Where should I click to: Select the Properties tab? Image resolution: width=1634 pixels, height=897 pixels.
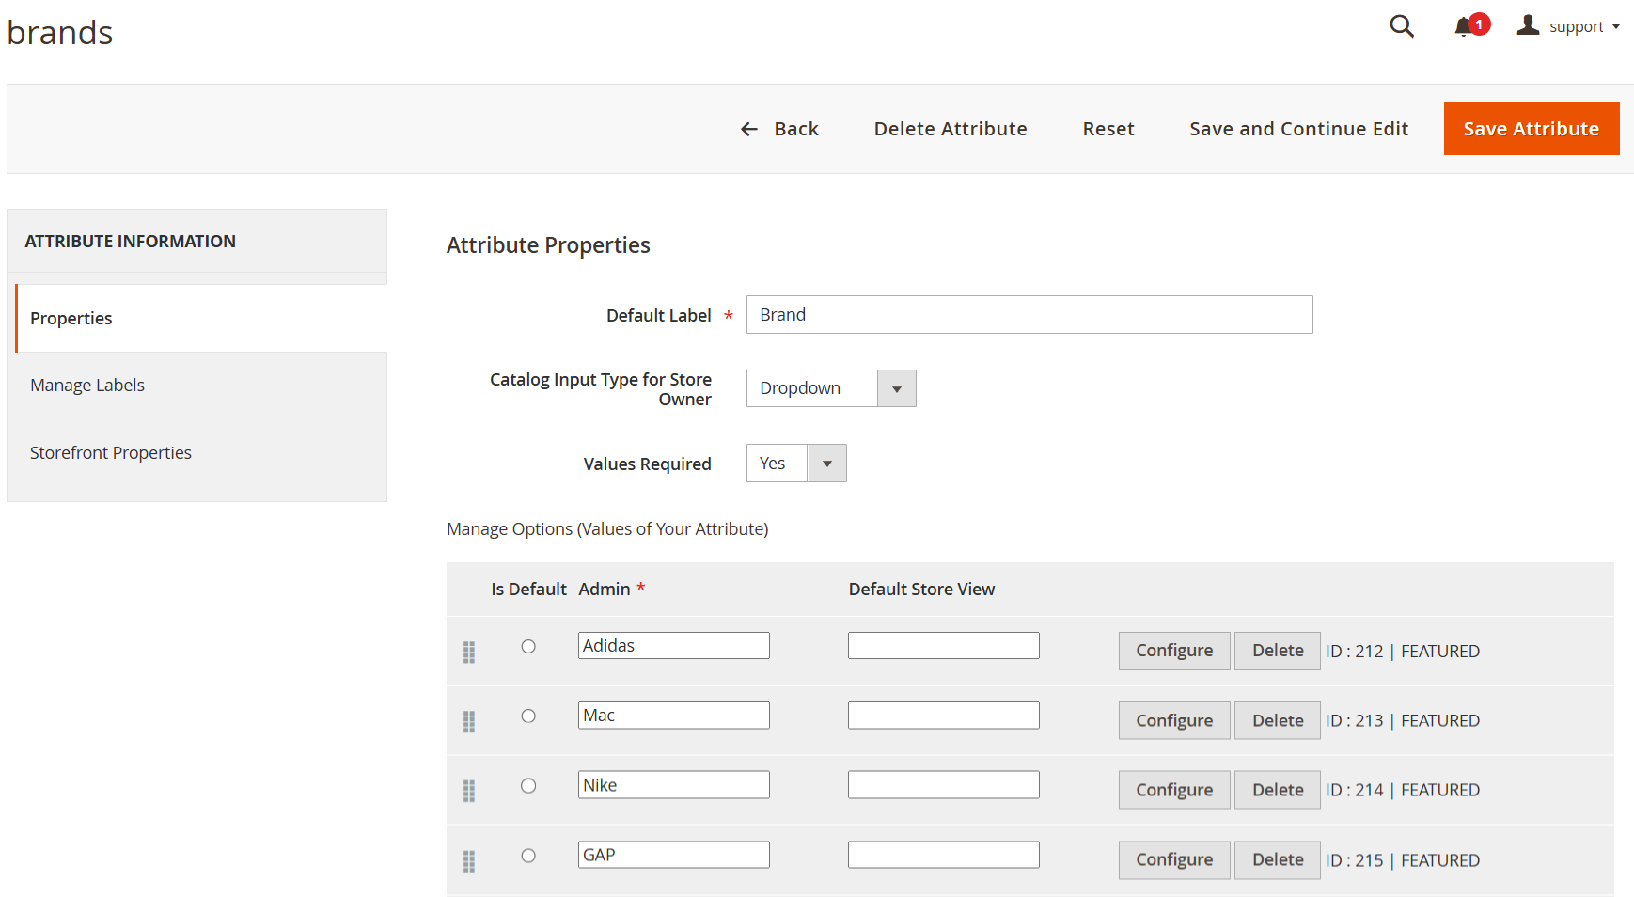tap(201, 318)
